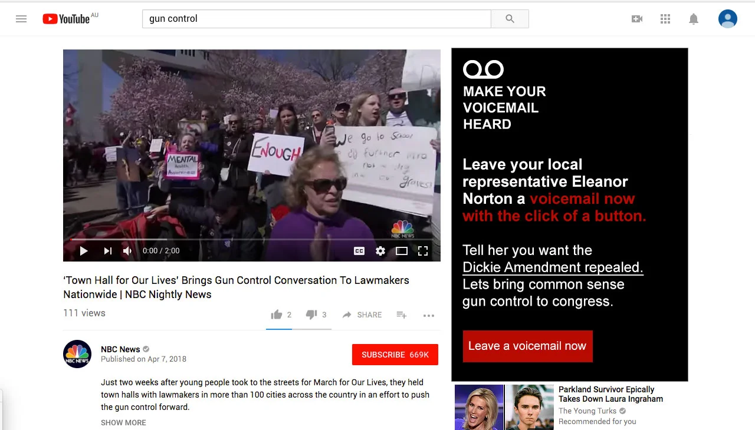Viewport: 755px width, 430px height.
Task: Click the 0:00 / 2:00 time display
Action: coord(161,251)
